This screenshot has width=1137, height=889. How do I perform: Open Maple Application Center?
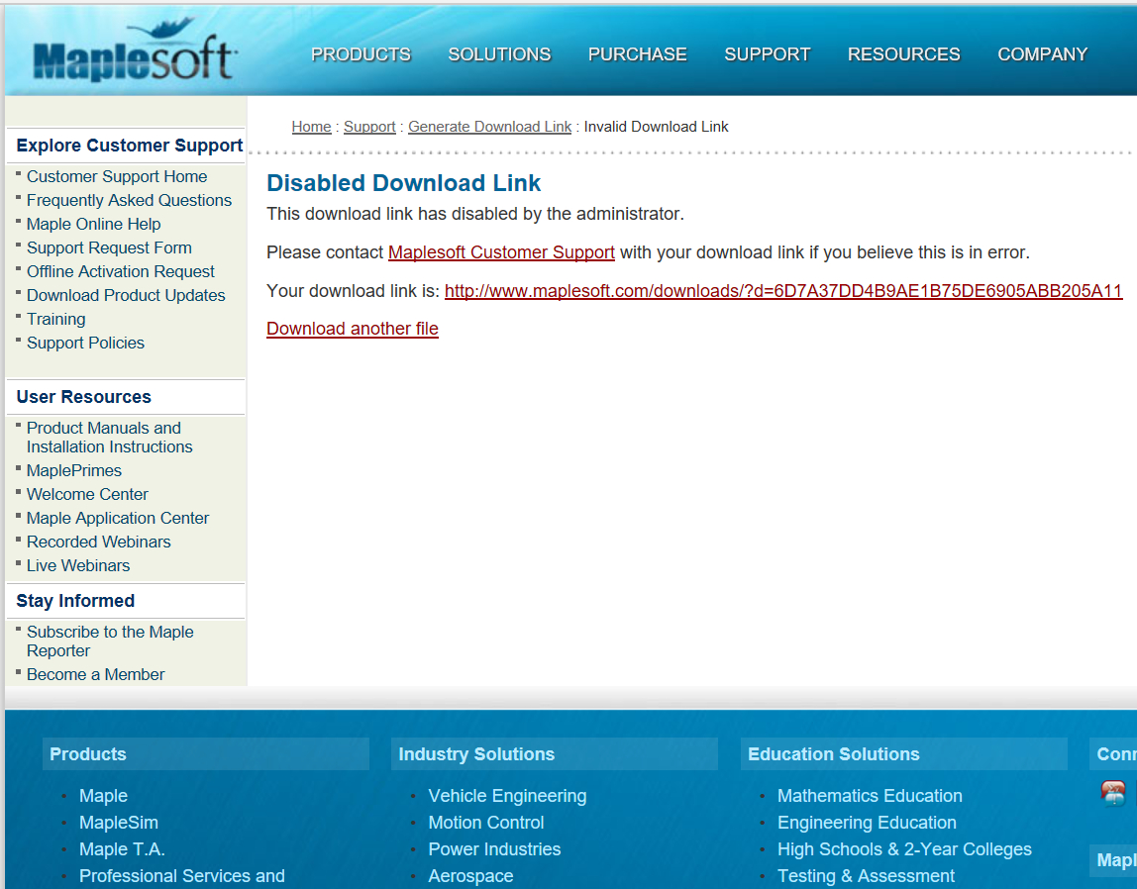click(118, 519)
